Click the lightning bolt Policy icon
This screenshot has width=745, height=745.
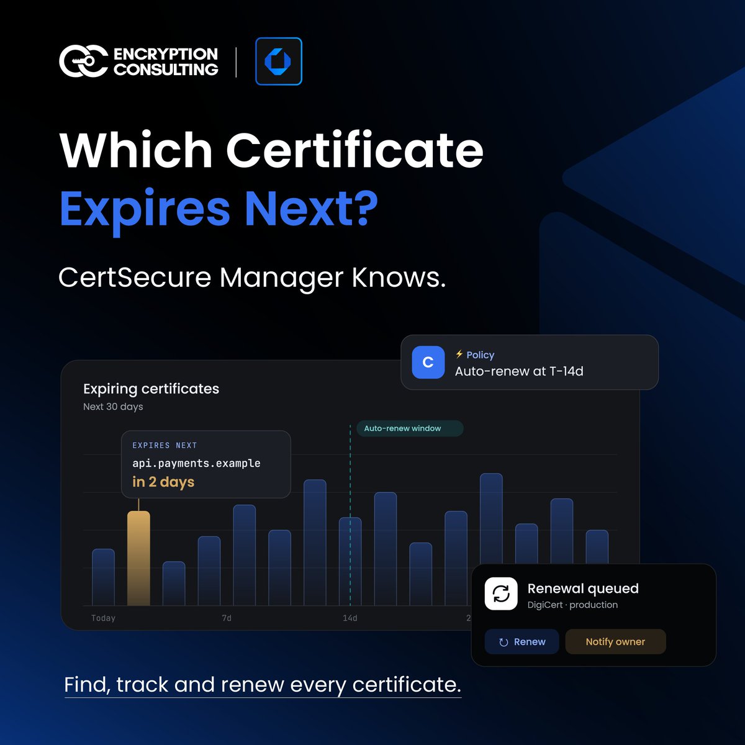coord(459,354)
